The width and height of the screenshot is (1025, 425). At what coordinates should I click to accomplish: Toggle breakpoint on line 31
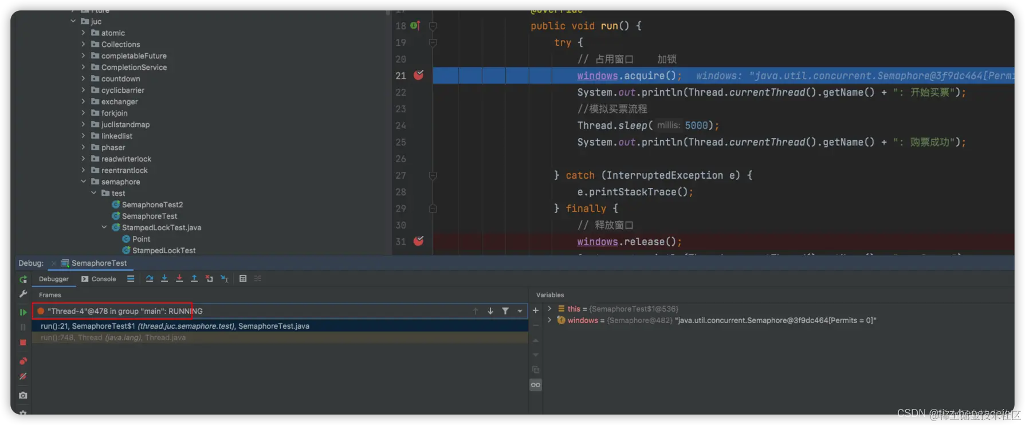click(419, 241)
